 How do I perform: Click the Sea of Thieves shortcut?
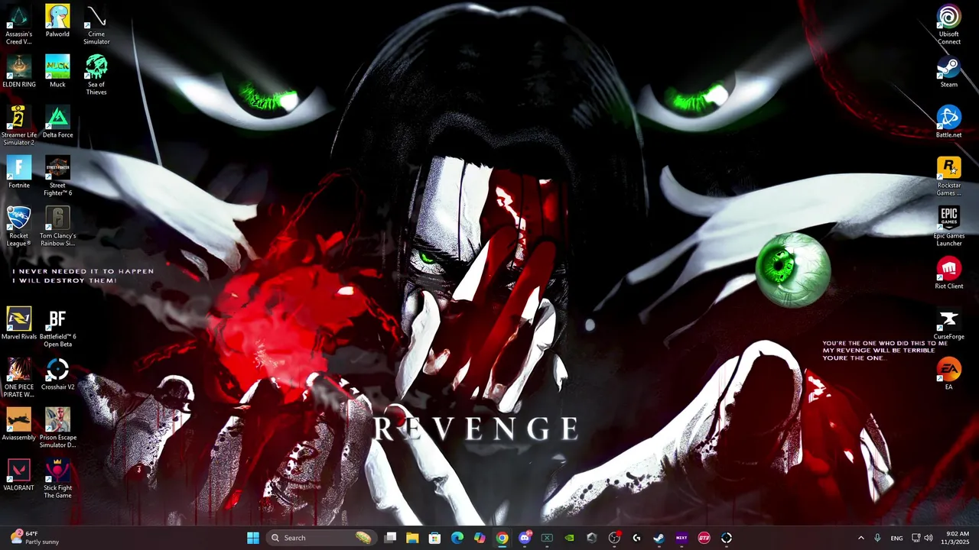point(96,75)
